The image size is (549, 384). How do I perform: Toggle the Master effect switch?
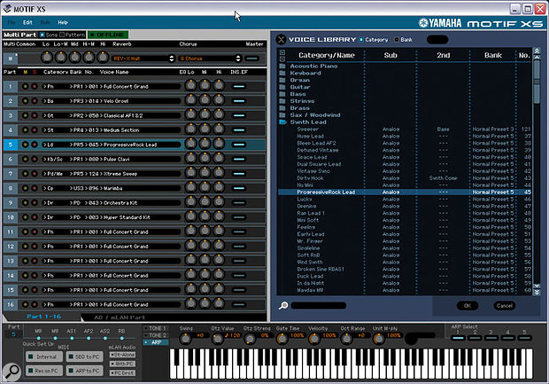coord(252,59)
